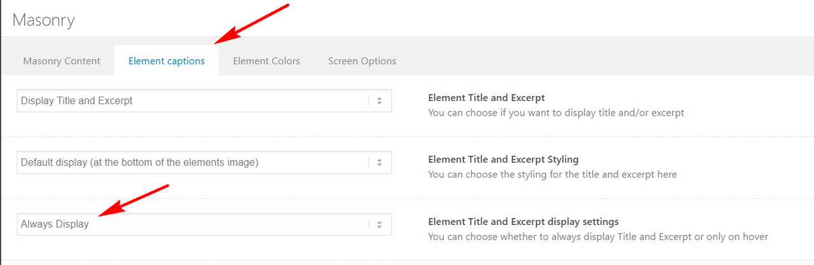Go to the Screen Options tab

click(x=362, y=61)
